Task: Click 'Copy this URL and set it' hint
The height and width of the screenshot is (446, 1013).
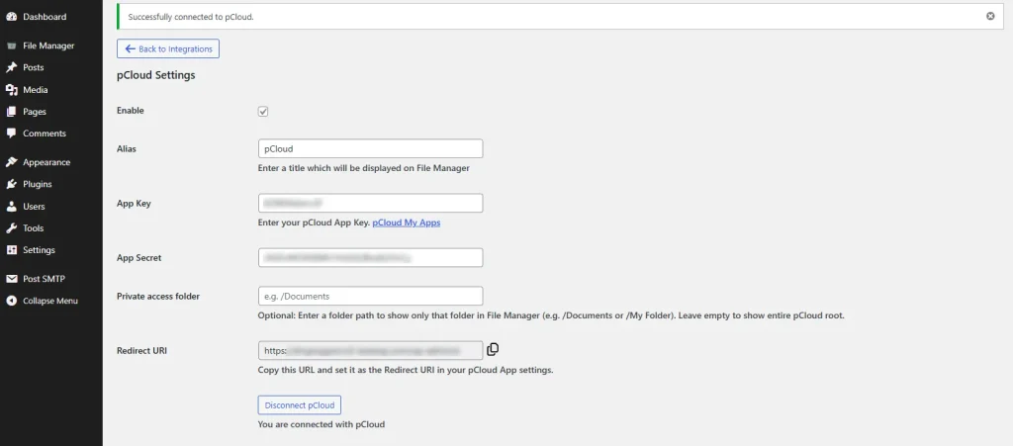Action: 406,371
